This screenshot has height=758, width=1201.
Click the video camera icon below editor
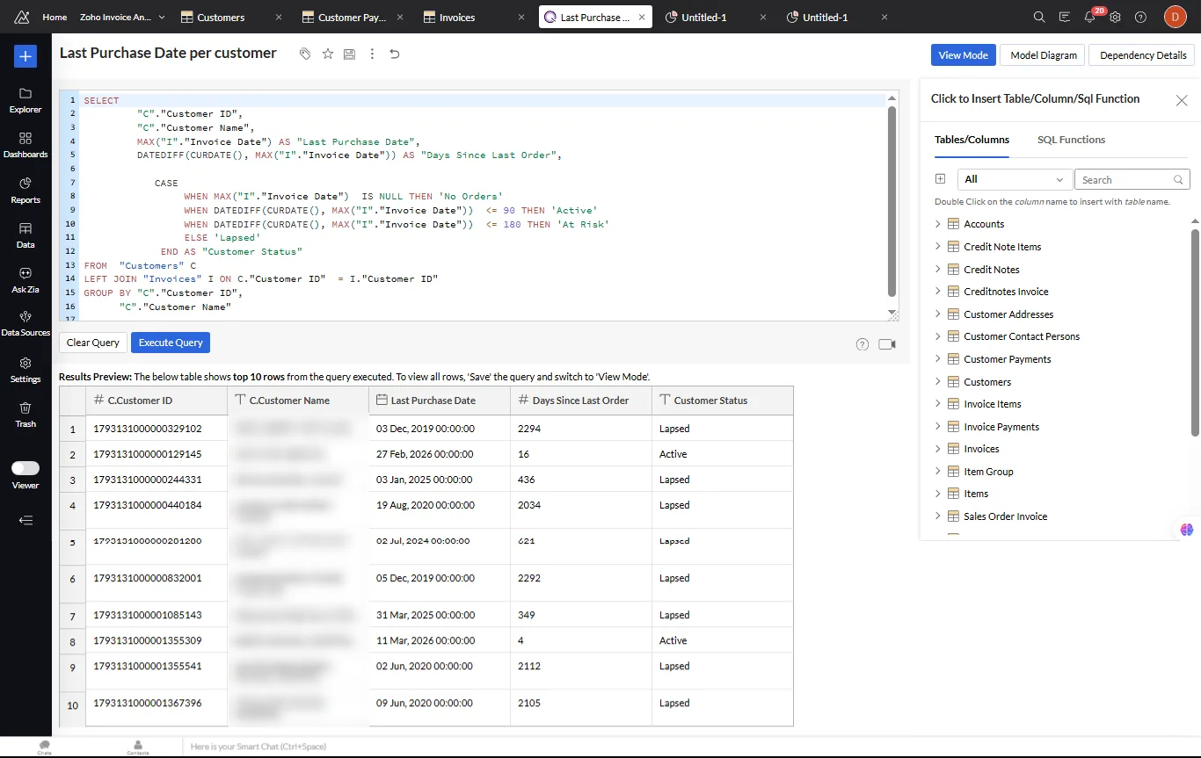click(887, 344)
